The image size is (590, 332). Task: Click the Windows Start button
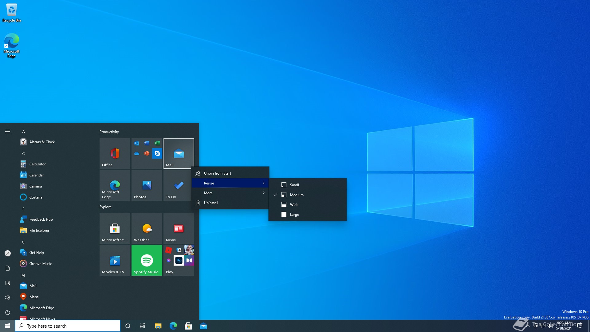[x=7, y=326]
